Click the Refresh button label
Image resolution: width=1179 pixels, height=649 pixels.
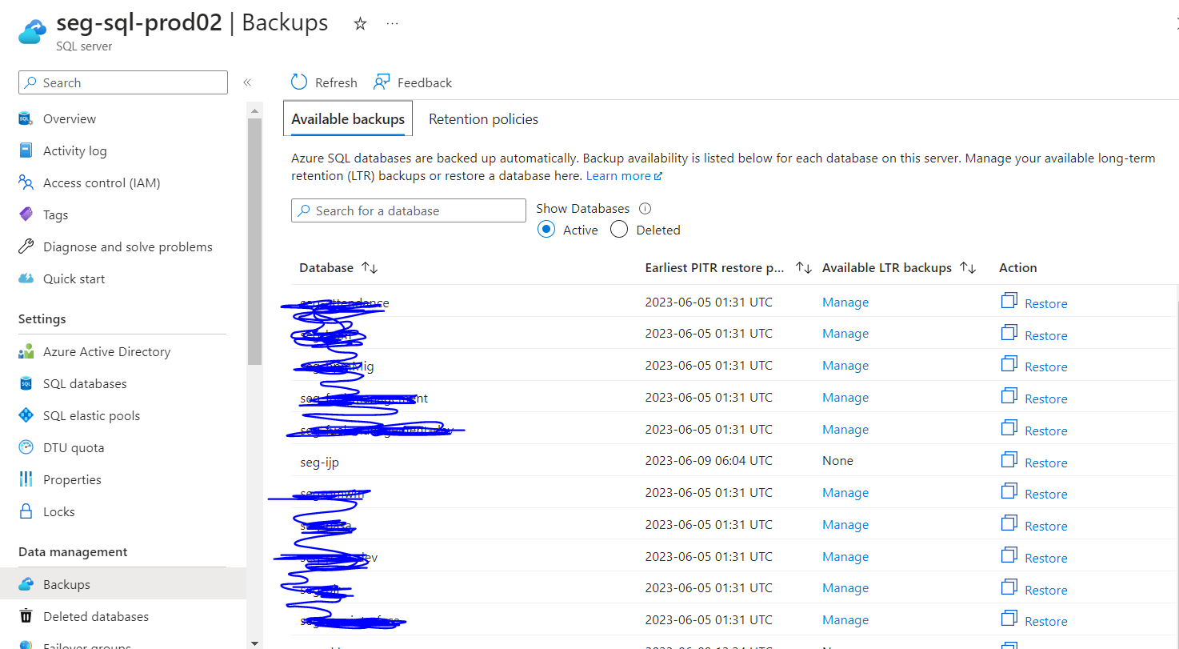pyautogui.click(x=336, y=82)
